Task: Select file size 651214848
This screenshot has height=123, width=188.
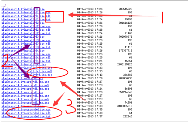Action: click(126, 92)
